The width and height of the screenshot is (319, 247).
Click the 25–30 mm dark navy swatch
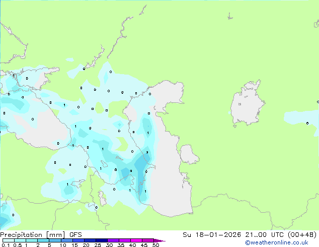(x=101, y=240)
